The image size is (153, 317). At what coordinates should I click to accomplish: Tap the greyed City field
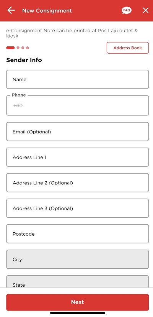pos(78,260)
